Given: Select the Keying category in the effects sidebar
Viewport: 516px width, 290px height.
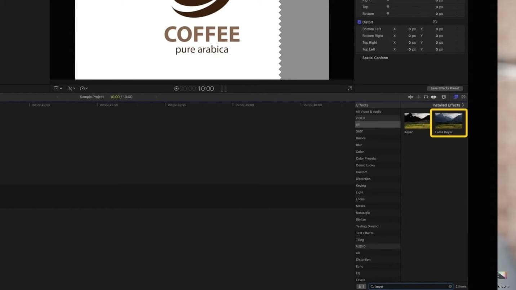Looking at the screenshot, I should point(361,186).
